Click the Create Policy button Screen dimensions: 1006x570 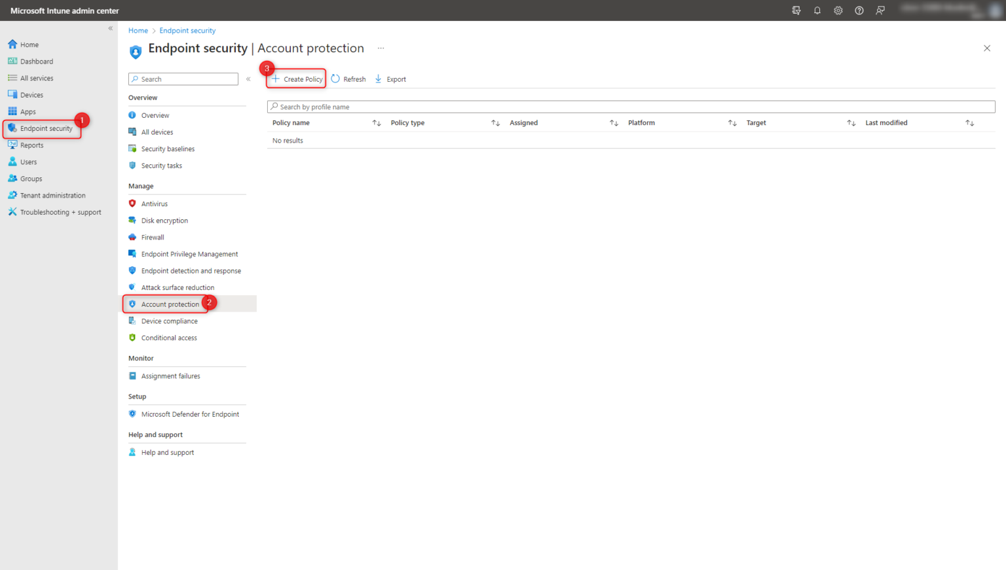point(295,79)
